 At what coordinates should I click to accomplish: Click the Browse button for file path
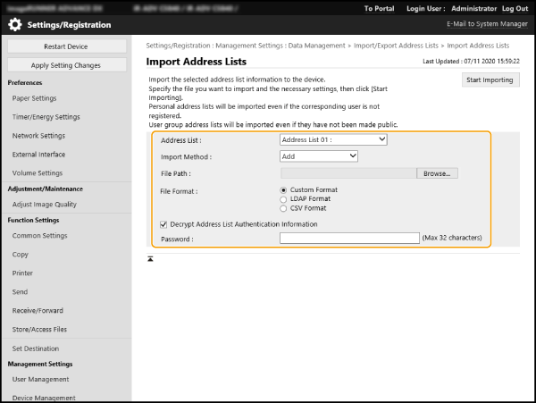pos(437,173)
